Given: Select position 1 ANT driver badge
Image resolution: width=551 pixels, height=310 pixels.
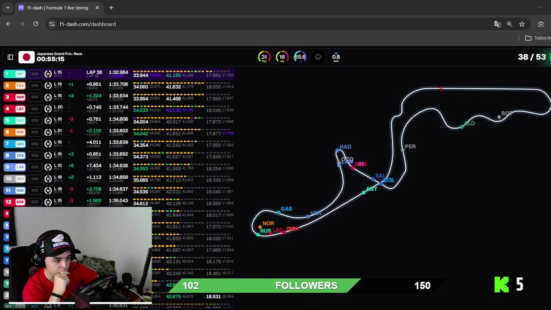Looking at the screenshot, I should pyautogui.click(x=15, y=74).
